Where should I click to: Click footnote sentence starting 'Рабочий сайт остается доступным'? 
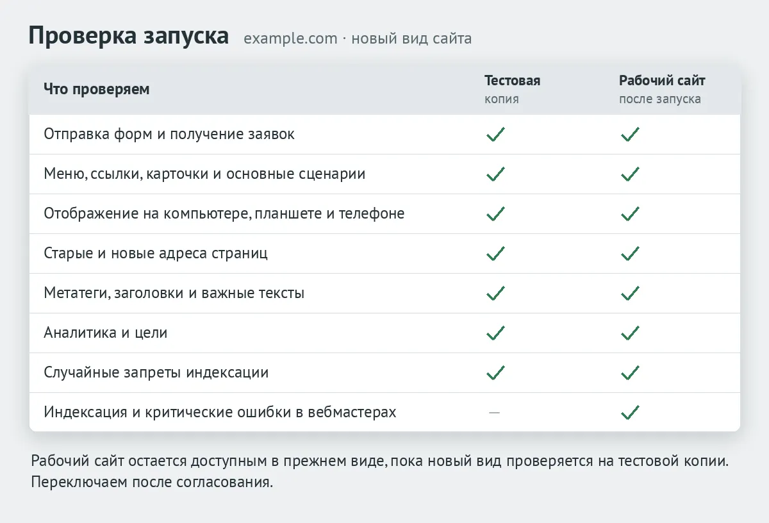(x=379, y=461)
